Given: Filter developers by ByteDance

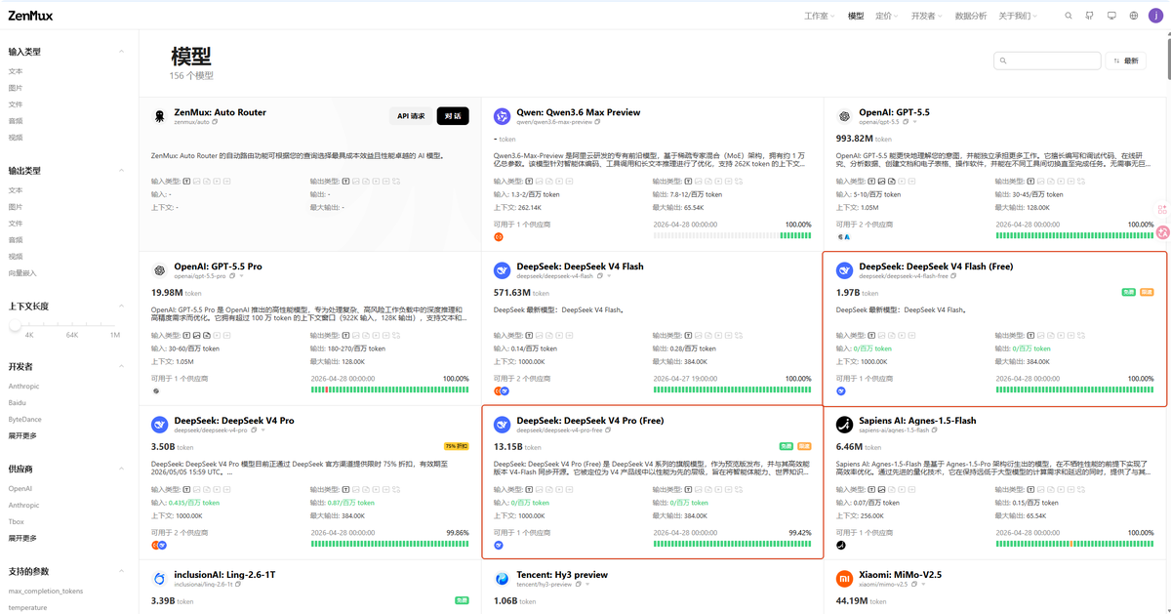Looking at the screenshot, I should 25,419.
